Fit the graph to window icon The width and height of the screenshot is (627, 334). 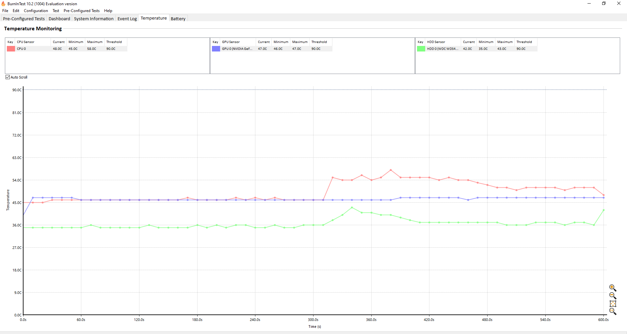click(x=613, y=304)
